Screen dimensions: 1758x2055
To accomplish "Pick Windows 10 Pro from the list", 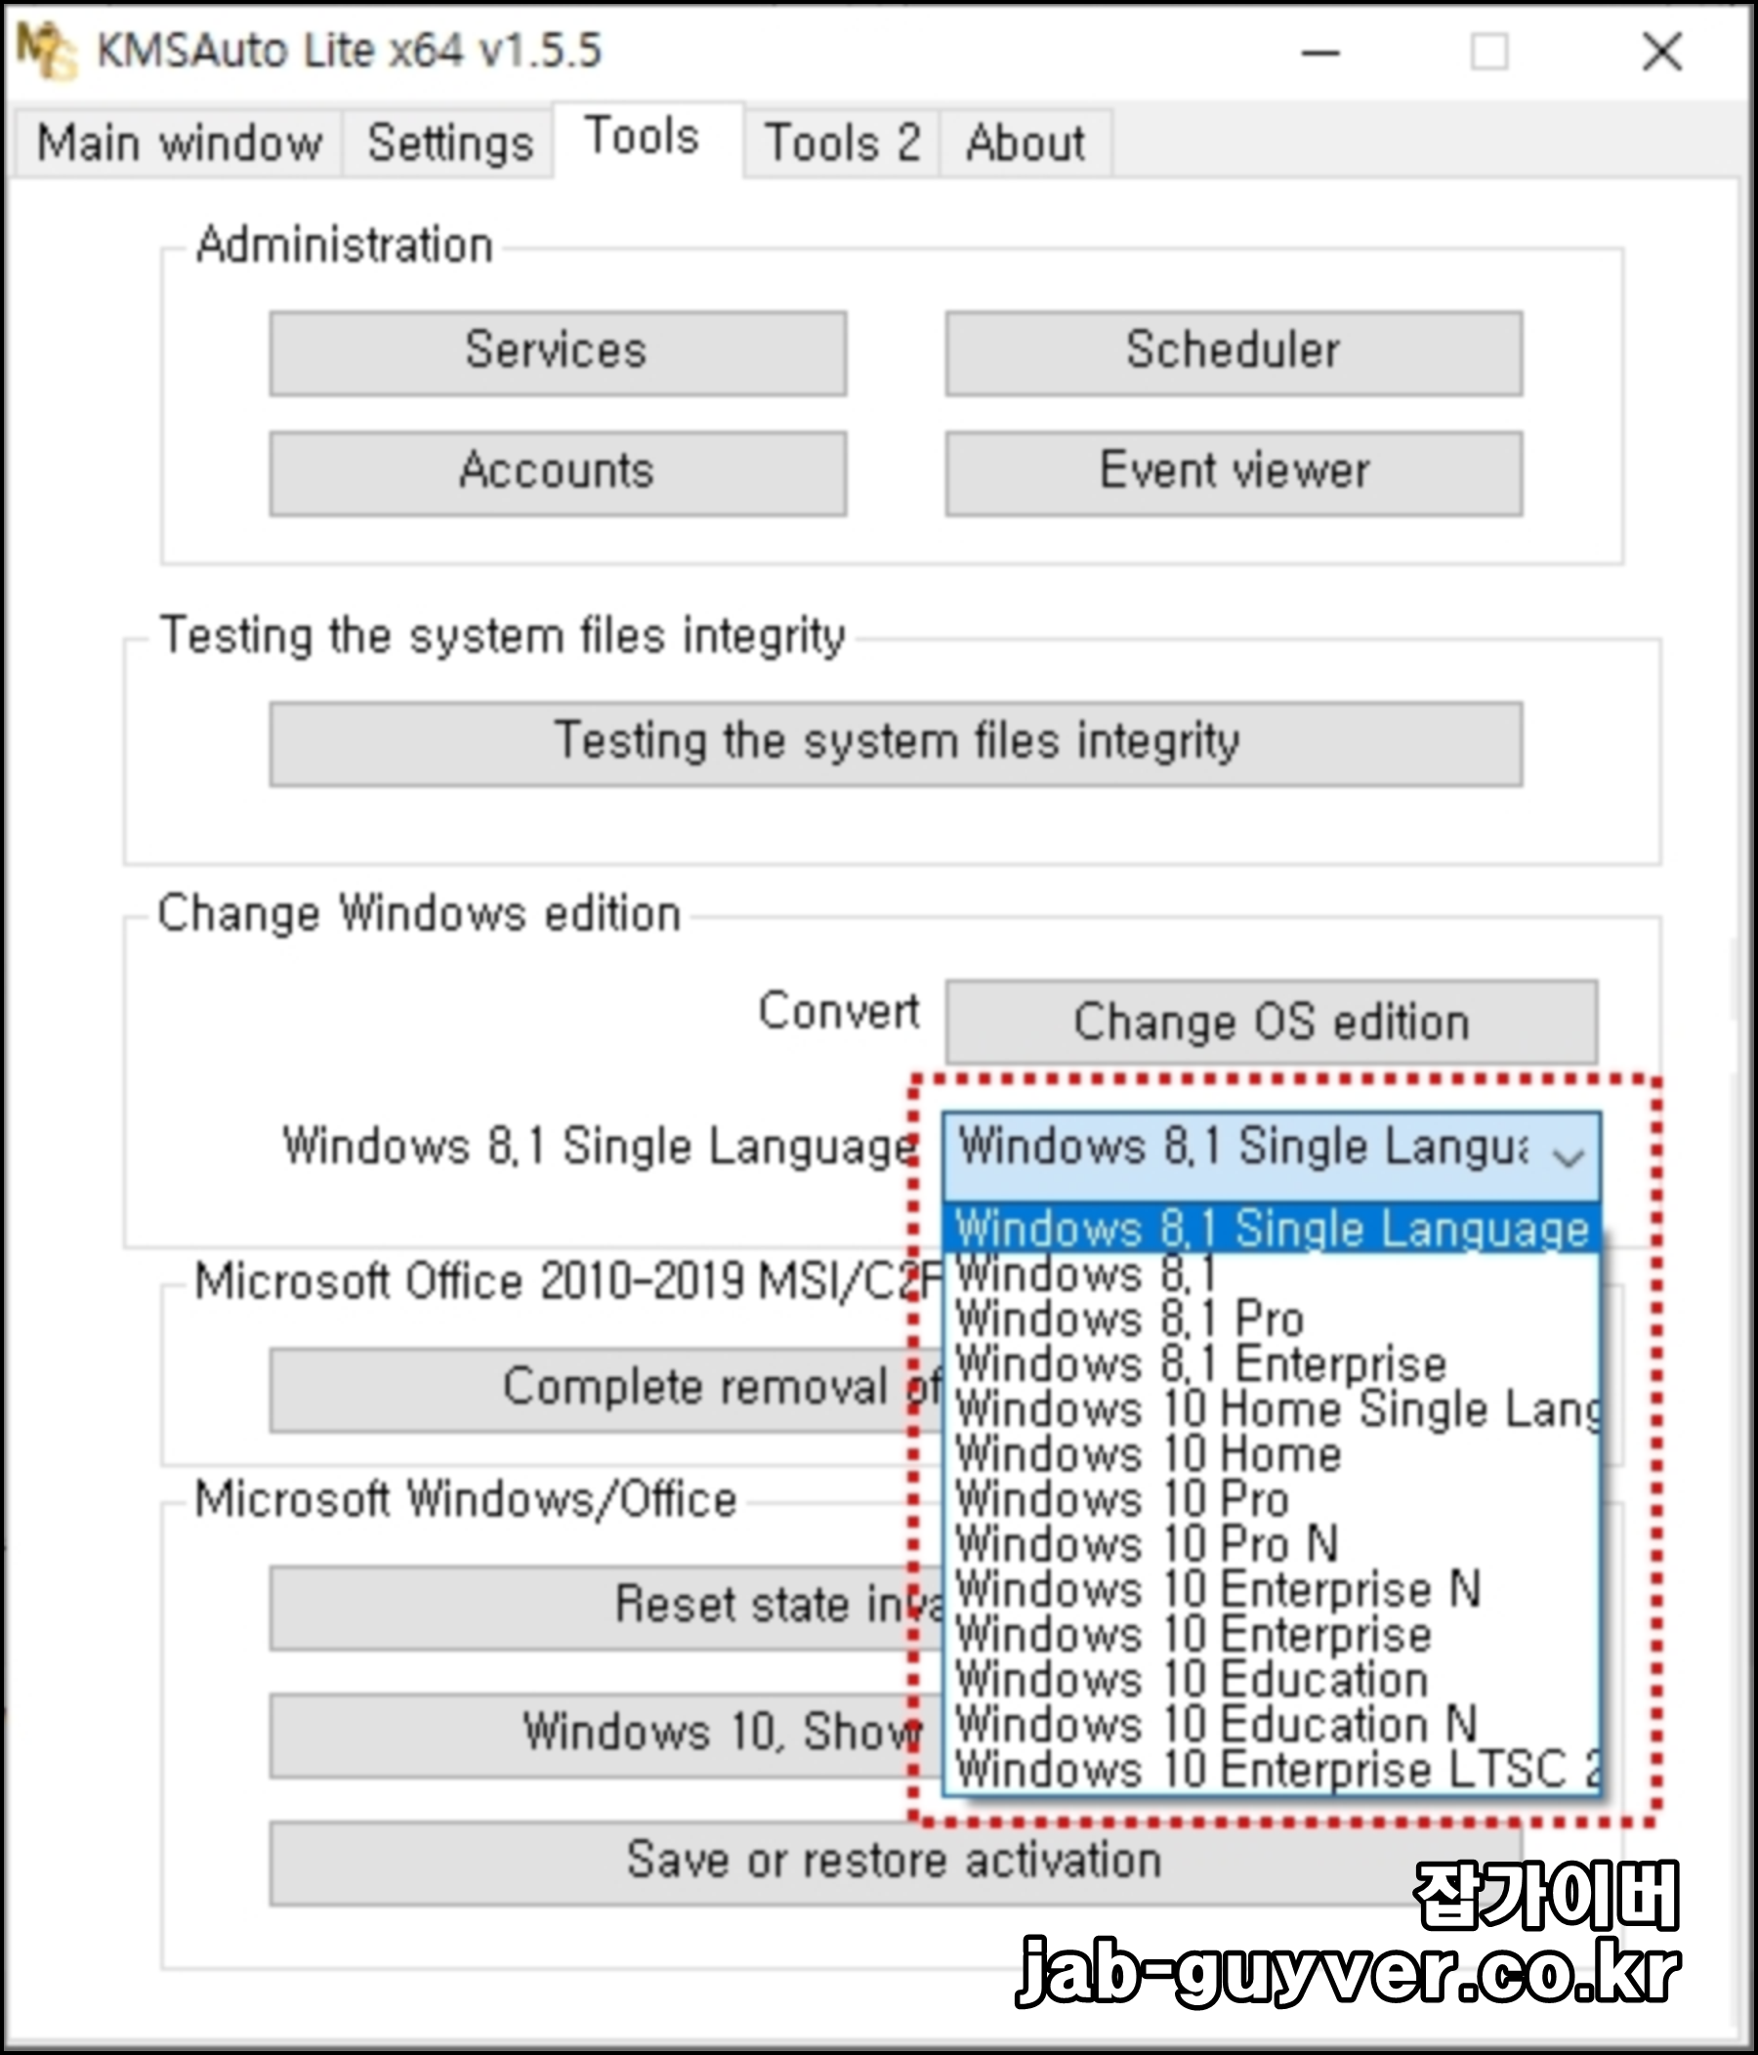I will pos(1272,1498).
